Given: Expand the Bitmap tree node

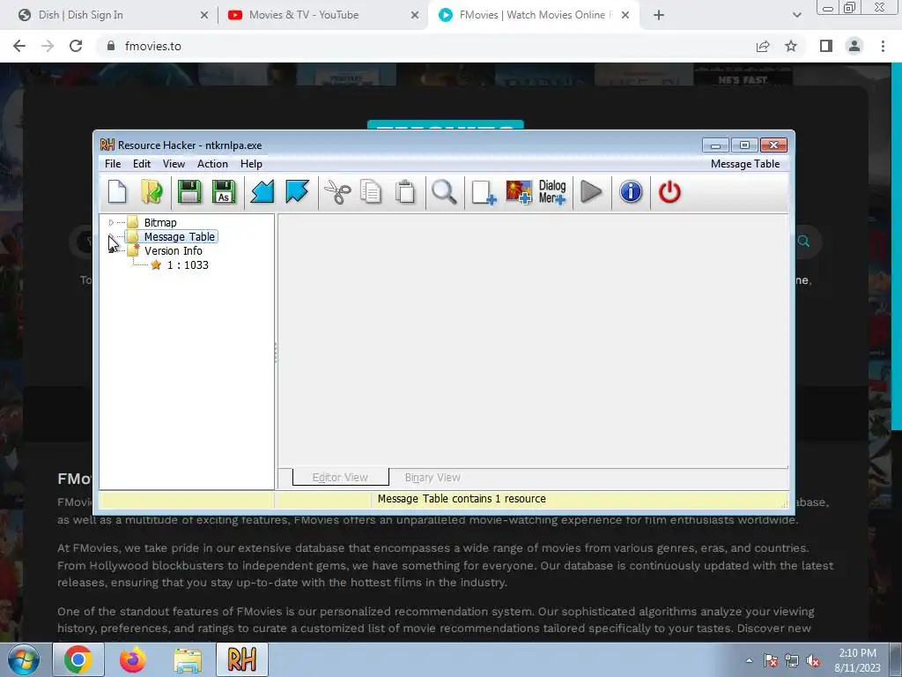Looking at the screenshot, I should click(x=111, y=222).
